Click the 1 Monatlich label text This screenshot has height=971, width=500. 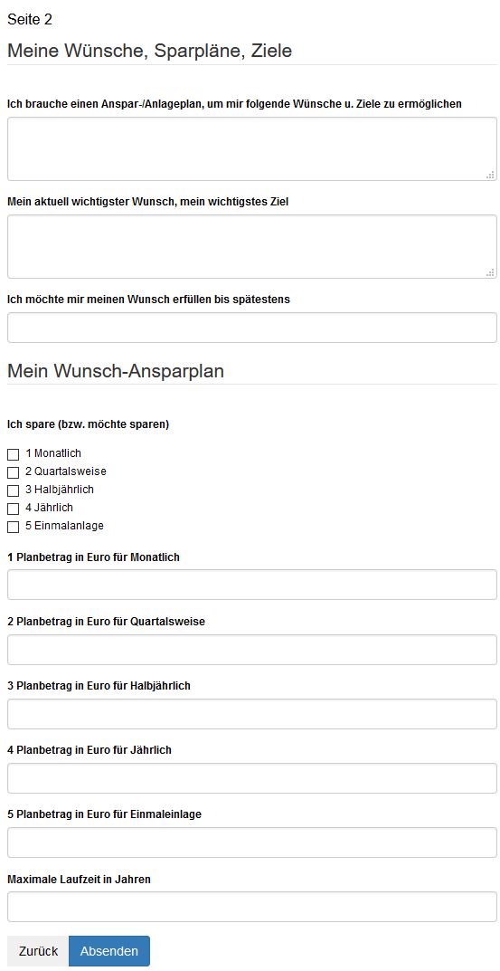(53, 453)
